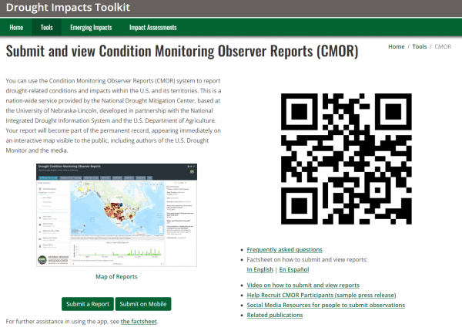This screenshot has width=462, height=331.
Task: Open the factsheet In English link
Action: click(x=260, y=269)
